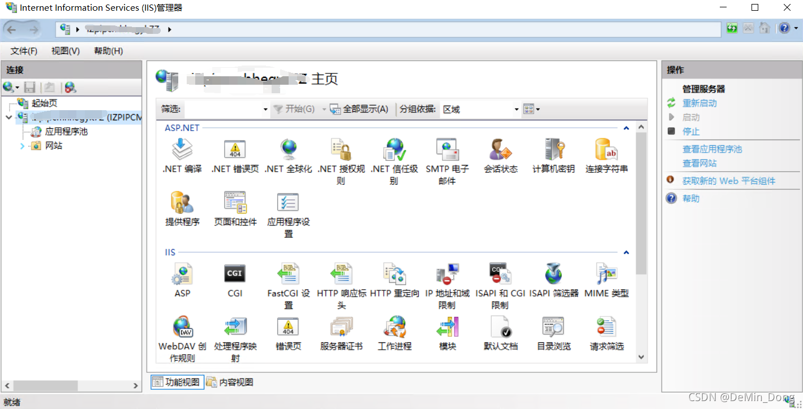The image size is (803, 409).
Task: Click the 查看网站 link
Action: pyautogui.click(x=699, y=163)
